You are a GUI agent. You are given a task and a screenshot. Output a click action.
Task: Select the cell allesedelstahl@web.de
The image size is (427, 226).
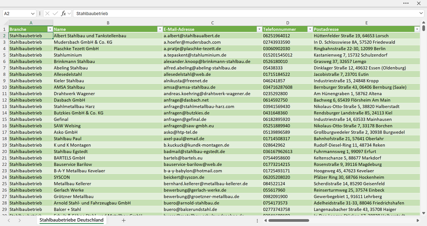click(212, 74)
